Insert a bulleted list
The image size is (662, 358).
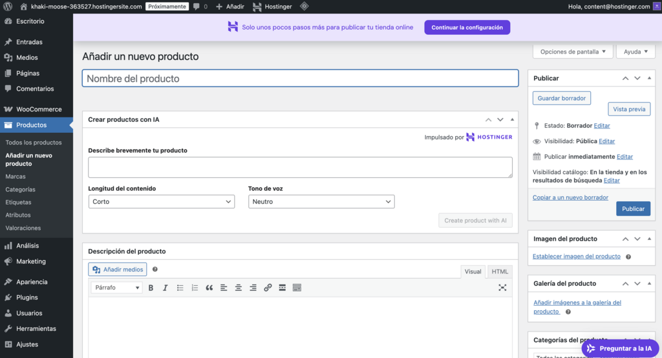pos(180,288)
